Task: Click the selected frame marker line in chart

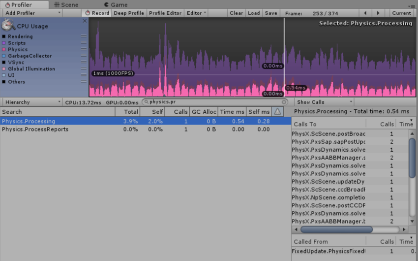Action: pos(284,57)
